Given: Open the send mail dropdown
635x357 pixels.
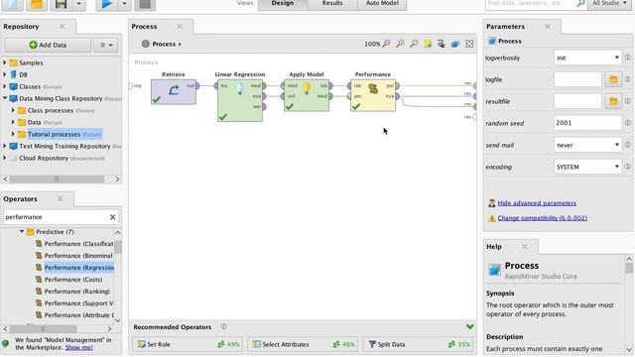Looking at the screenshot, I should tap(587, 145).
